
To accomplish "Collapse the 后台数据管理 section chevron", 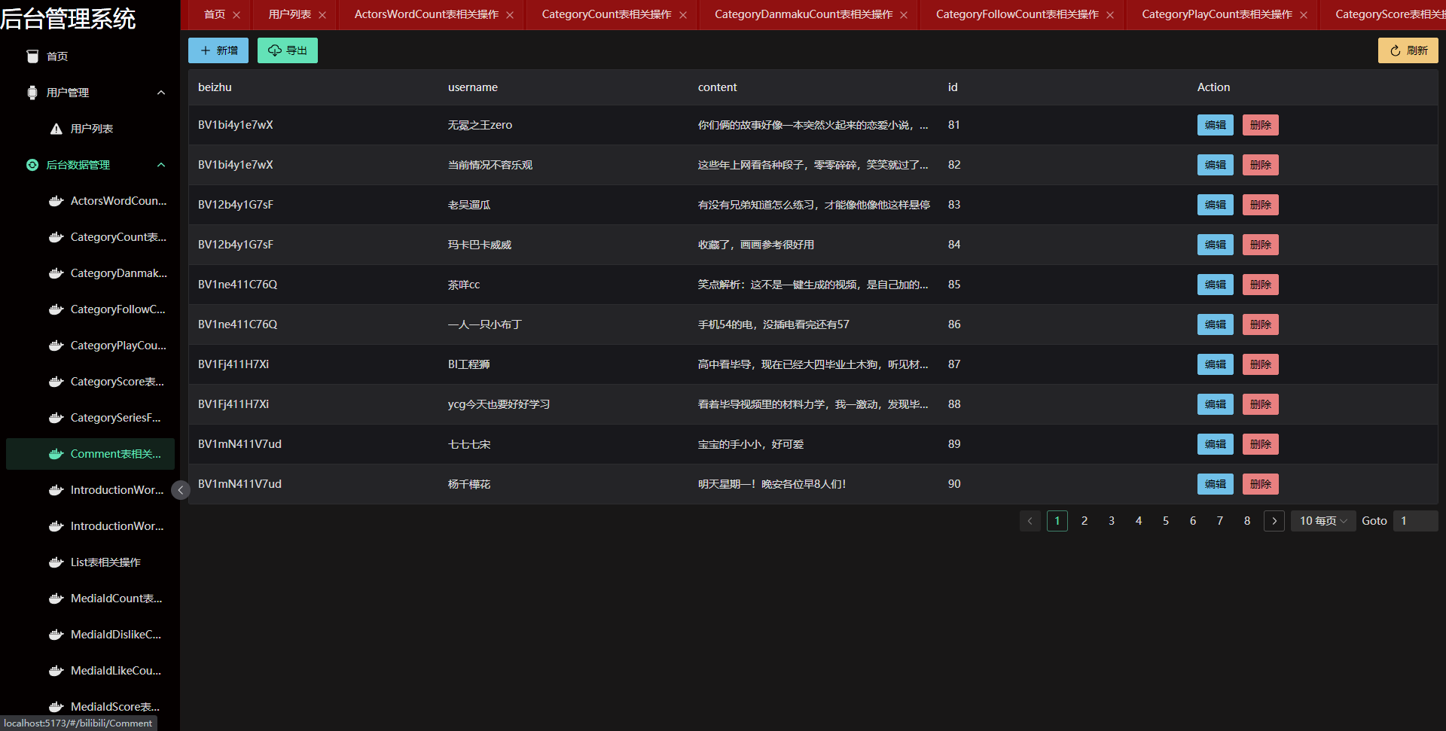I will pos(160,165).
